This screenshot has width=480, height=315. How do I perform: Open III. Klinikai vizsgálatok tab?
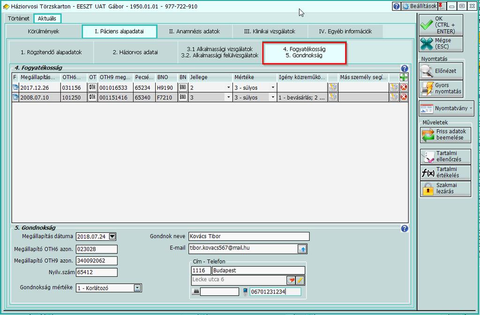tap(270, 31)
